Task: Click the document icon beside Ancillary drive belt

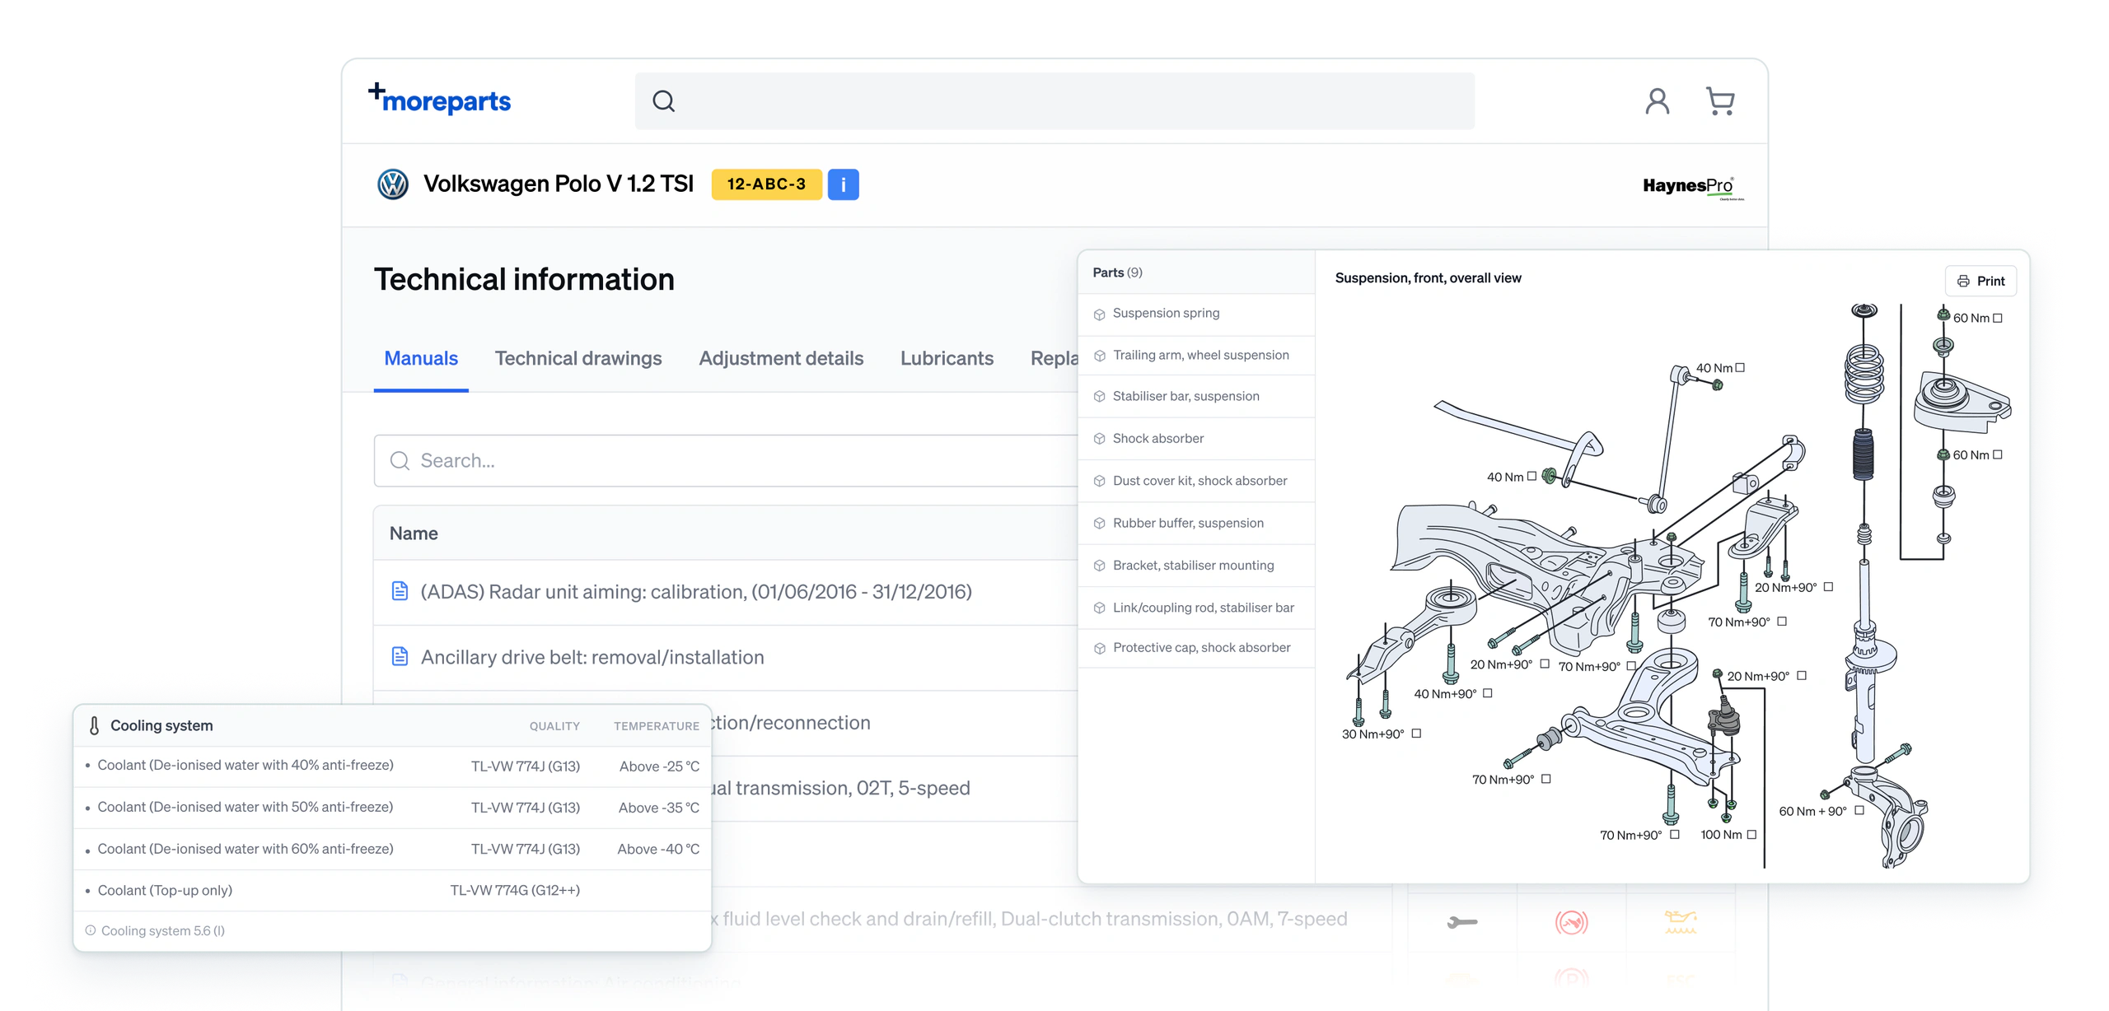Action: (400, 656)
